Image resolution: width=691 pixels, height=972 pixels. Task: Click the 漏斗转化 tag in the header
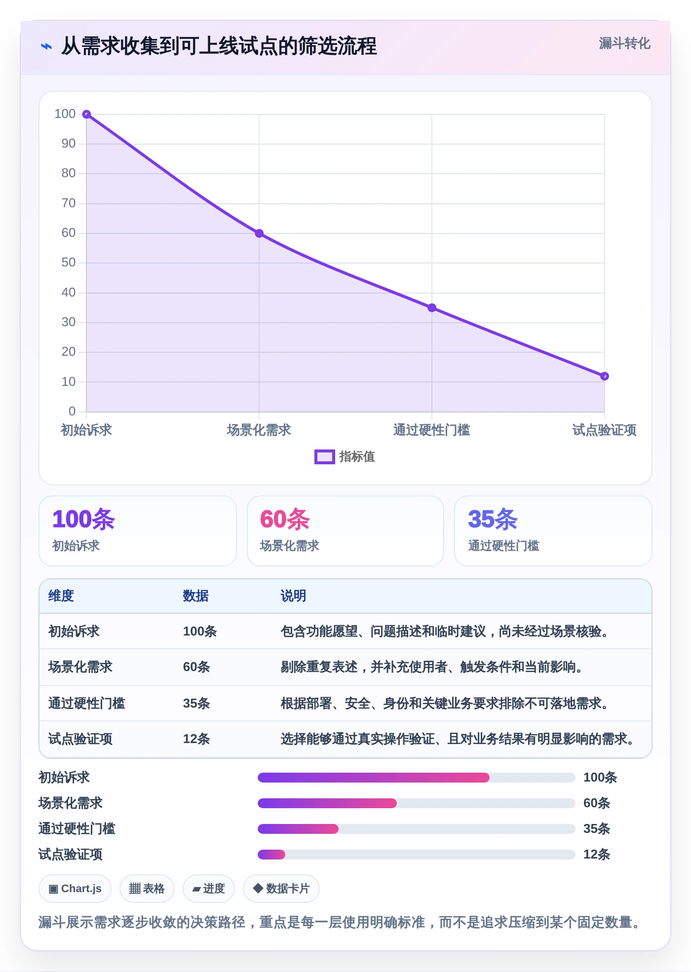(x=624, y=43)
